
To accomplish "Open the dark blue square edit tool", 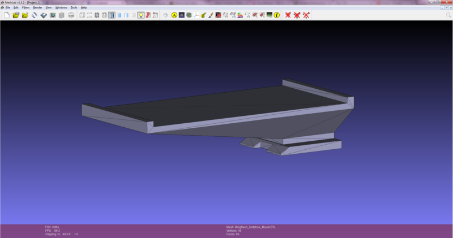I will (x=181, y=15).
